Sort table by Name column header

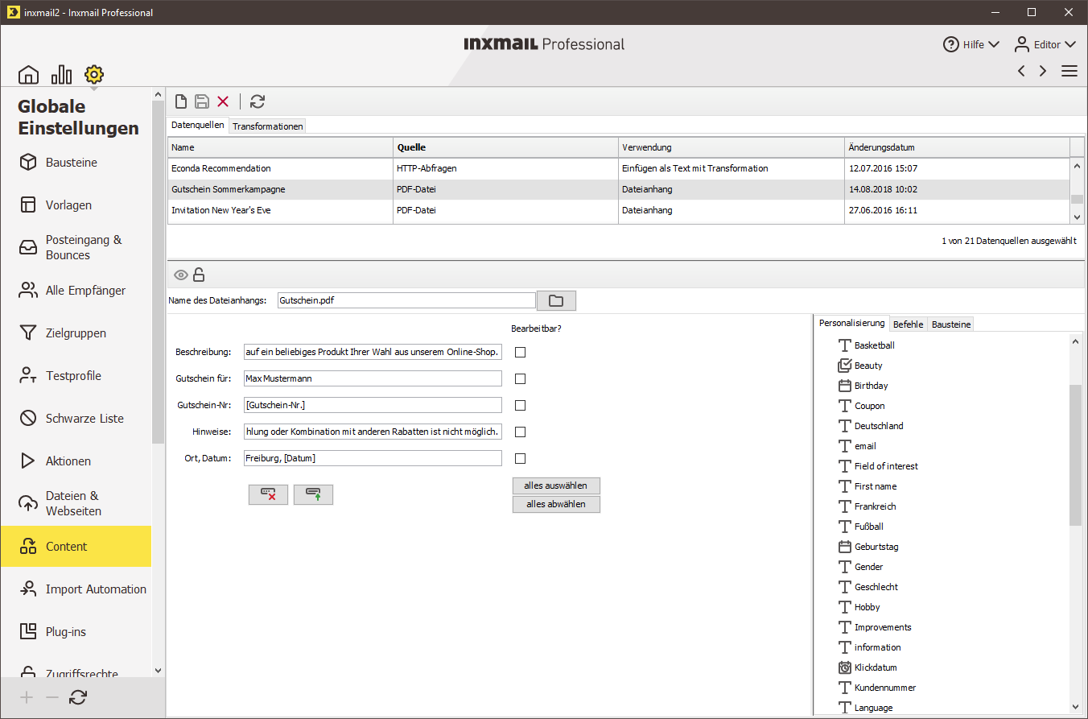[280, 147]
